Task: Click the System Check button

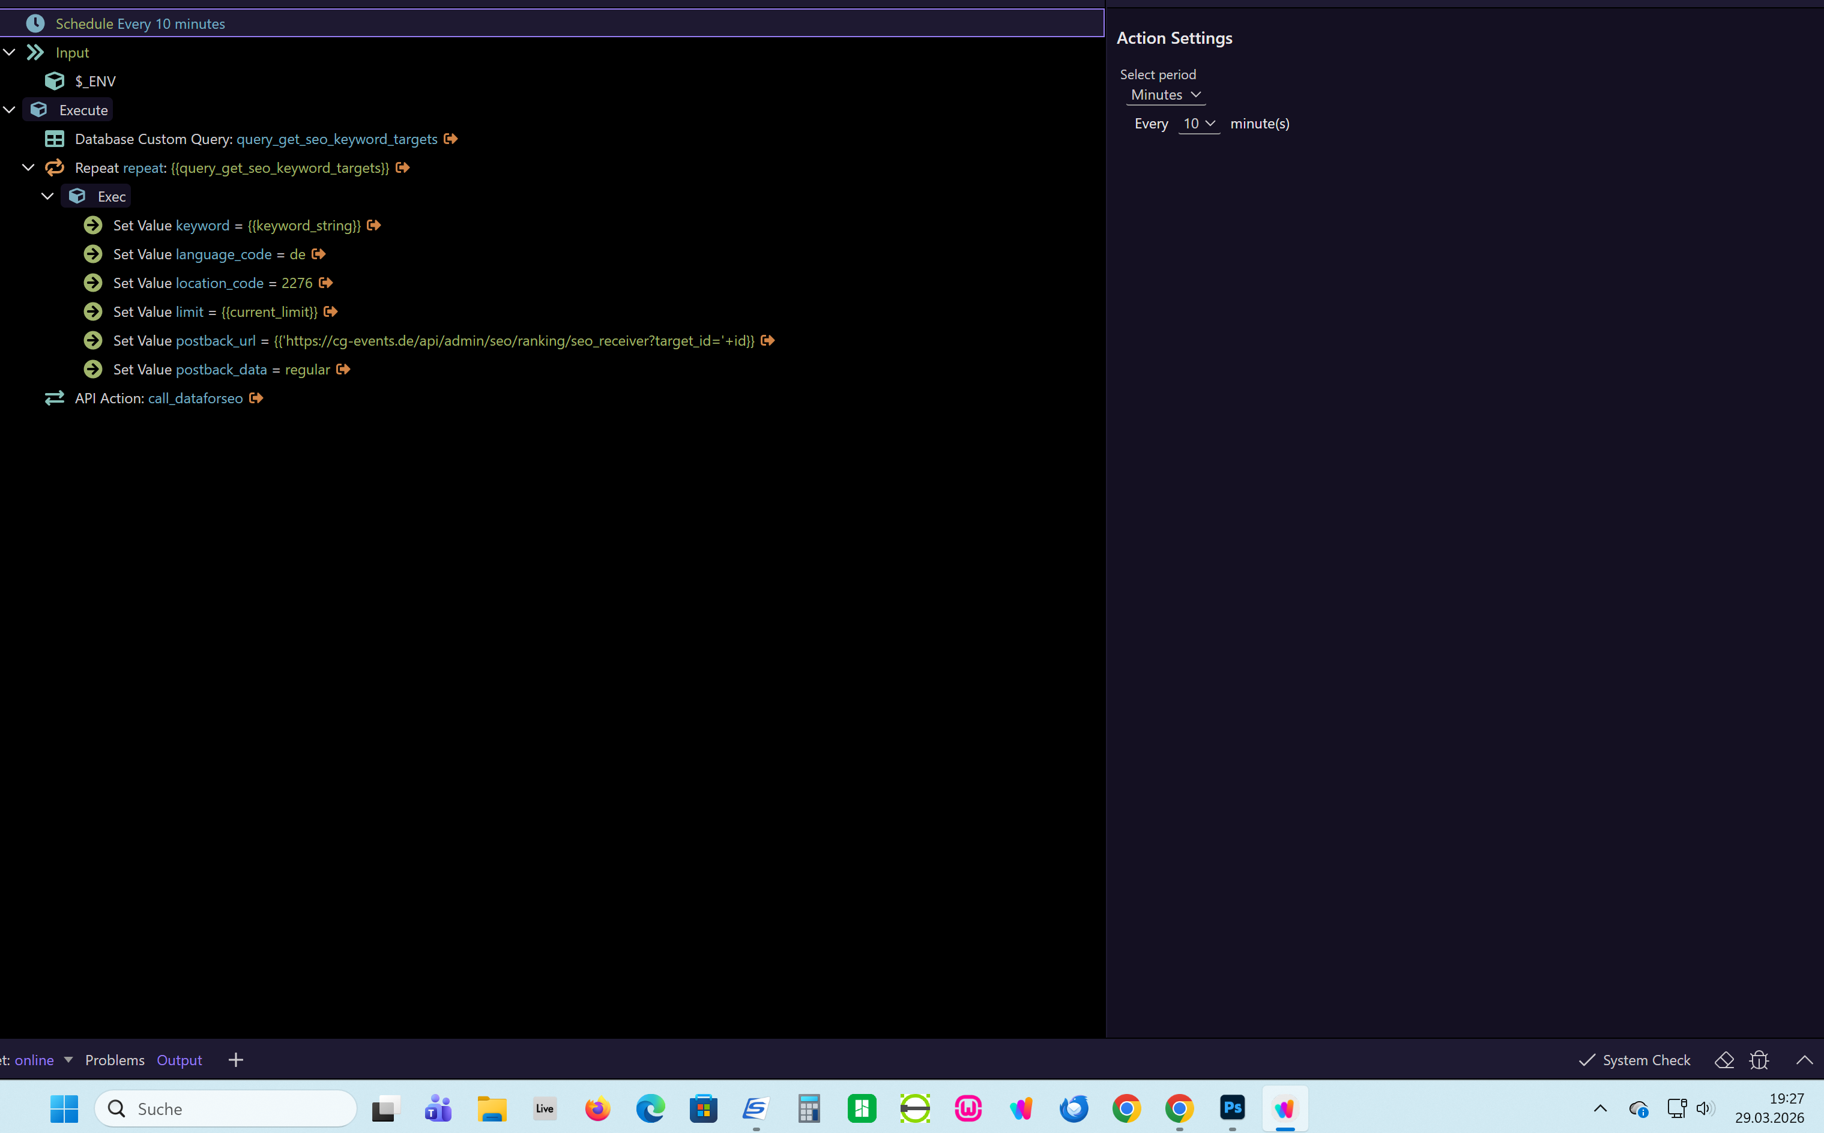Action: 1634,1060
